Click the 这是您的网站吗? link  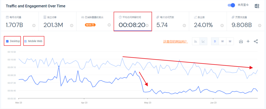click(175, 42)
